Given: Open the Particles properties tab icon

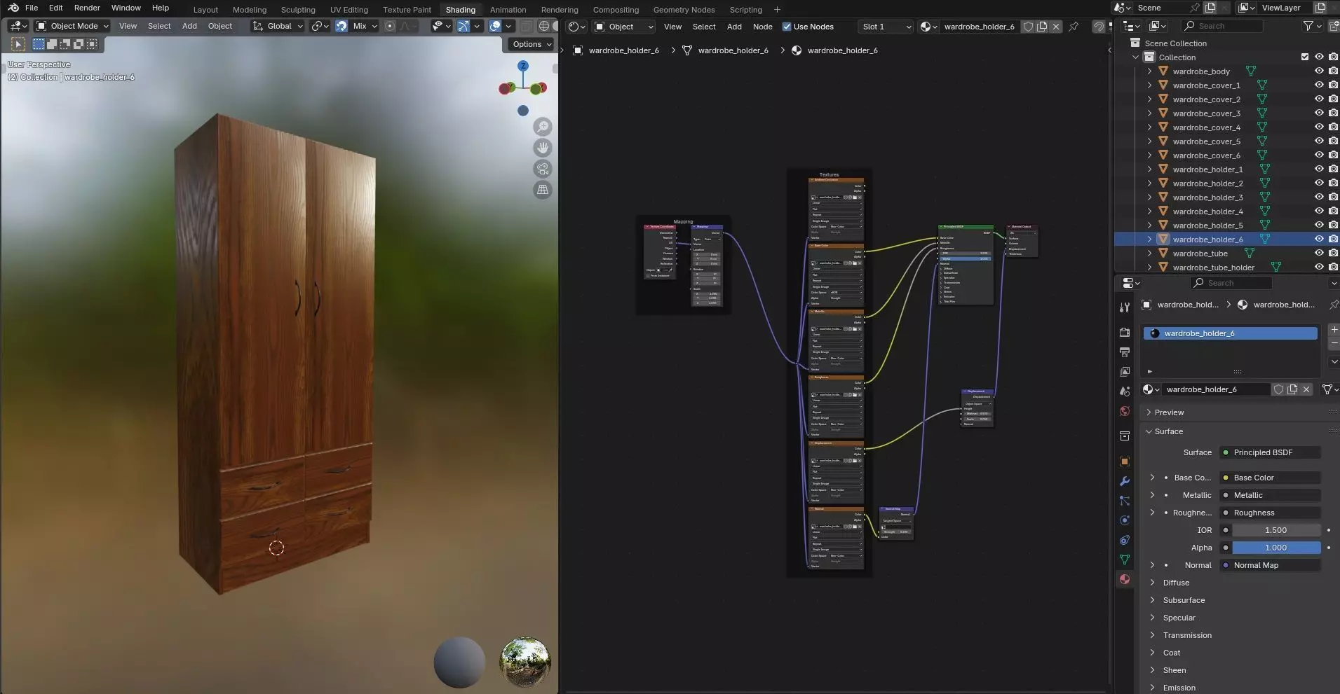Looking at the screenshot, I should point(1125,501).
